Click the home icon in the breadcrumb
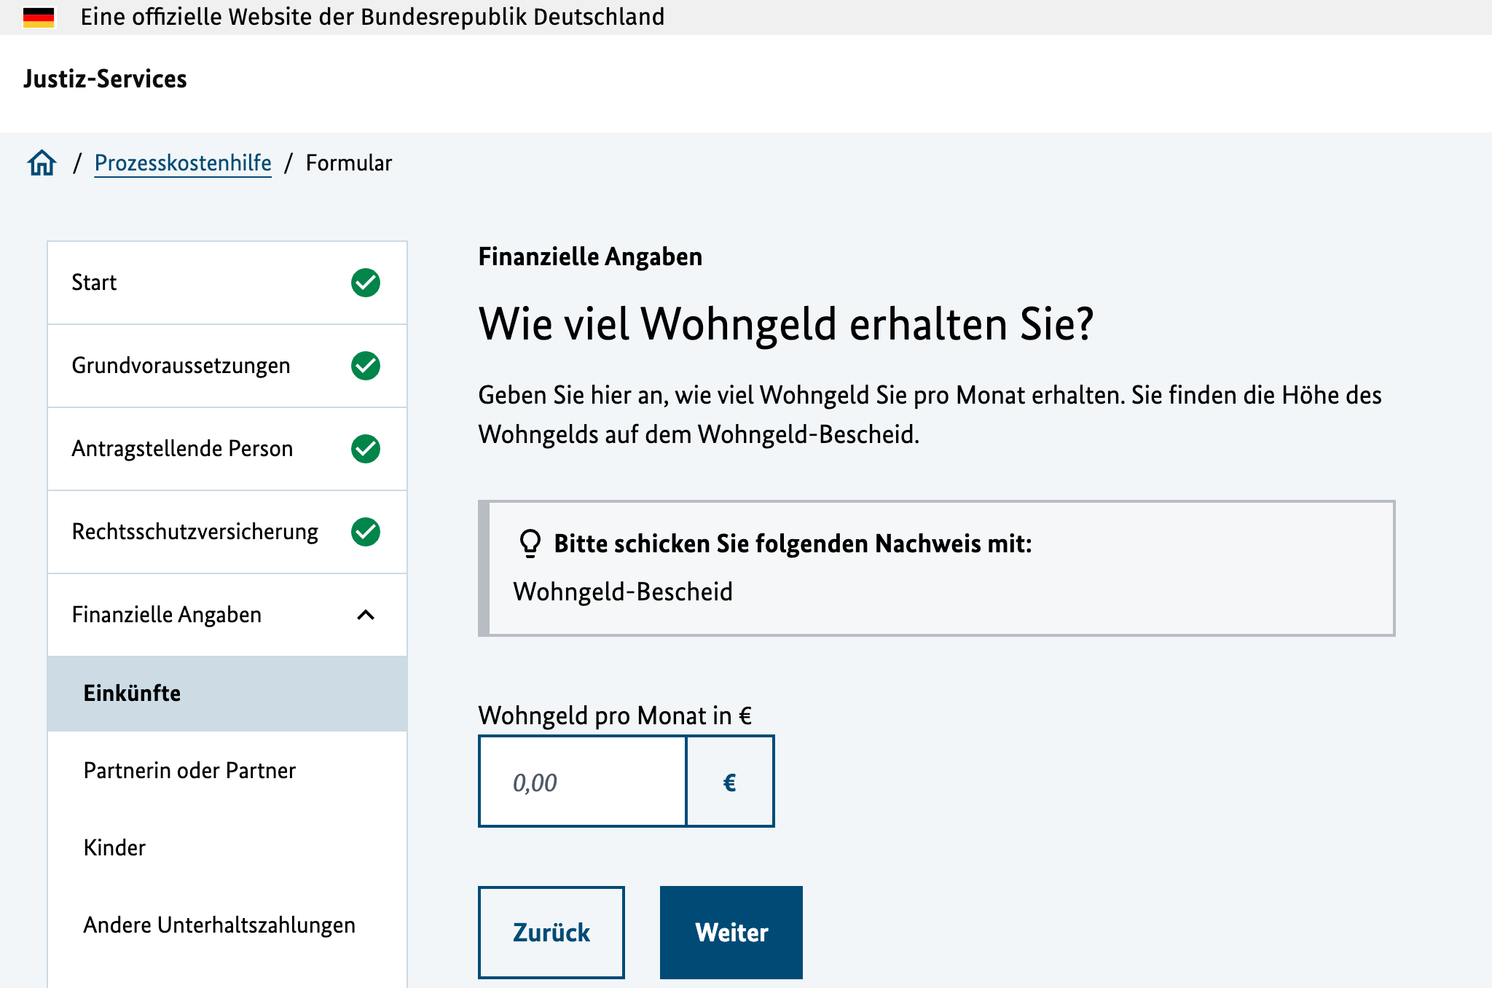The width and height of the screenshot is (1492, 988). click(x=42, y=162)
